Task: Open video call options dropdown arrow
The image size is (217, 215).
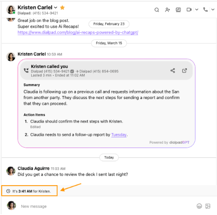Action: click(197, 10)
